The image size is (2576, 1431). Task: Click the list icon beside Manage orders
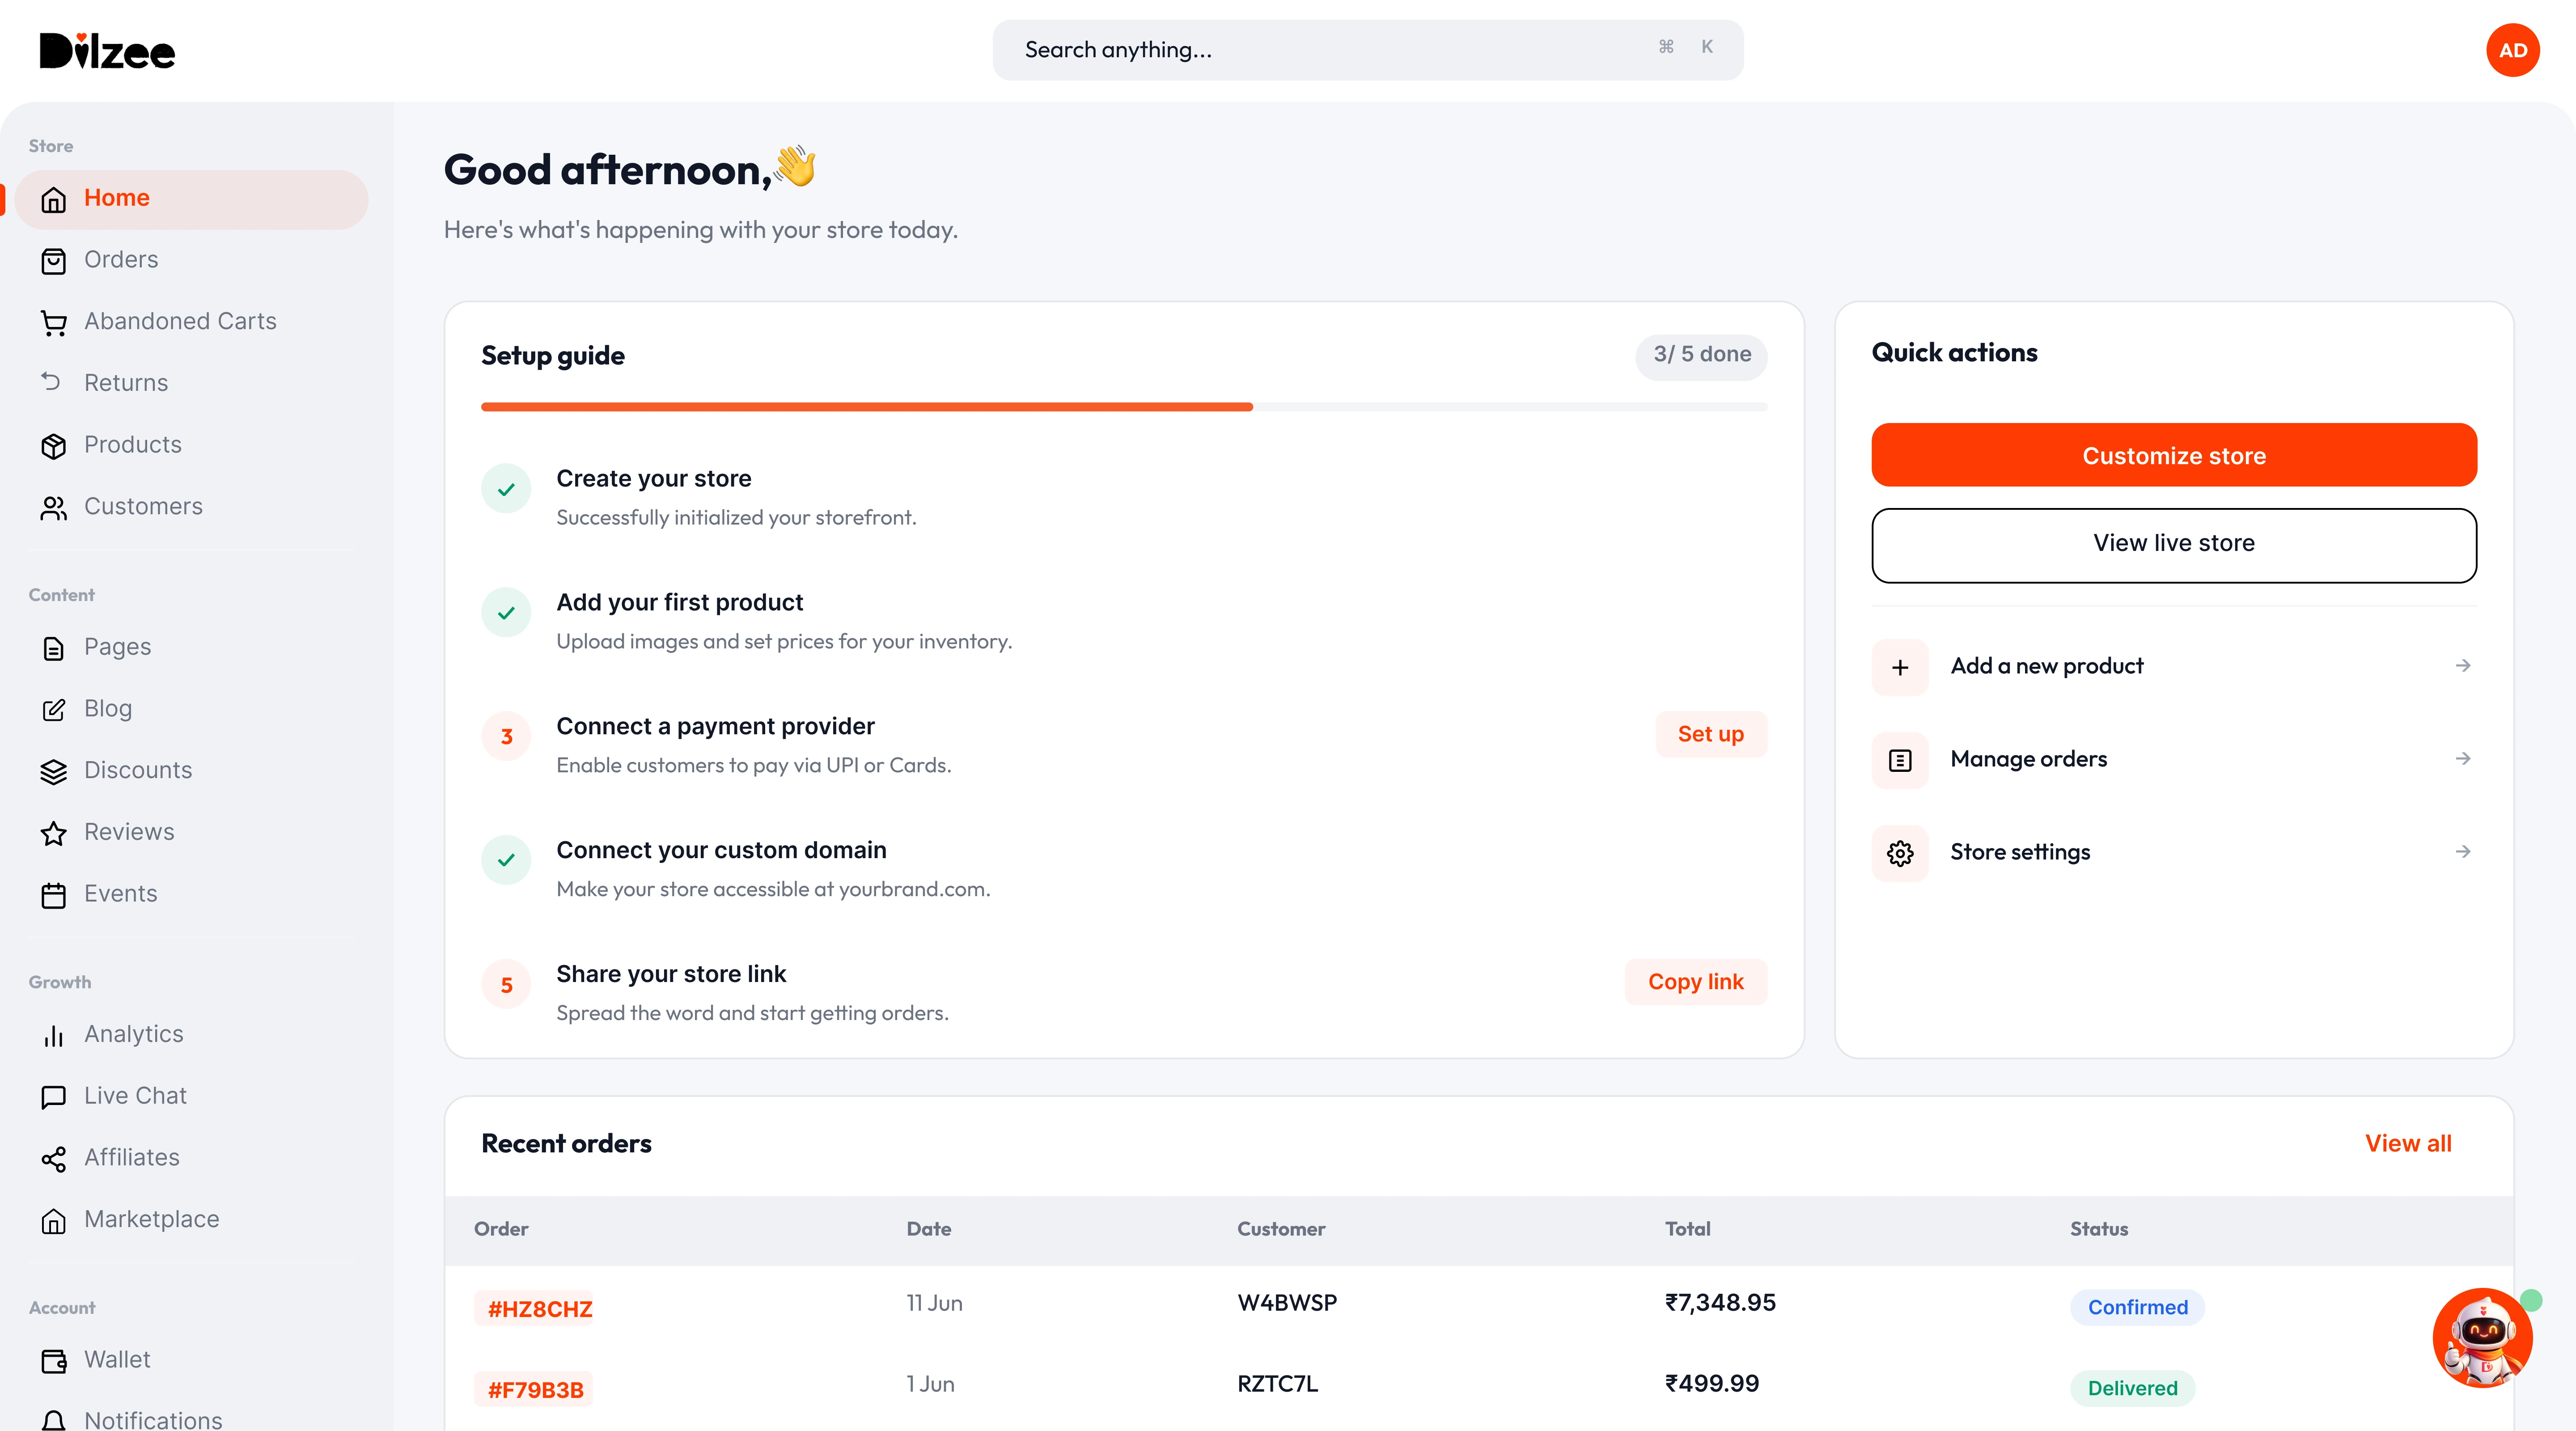[x=1900, y=760]
